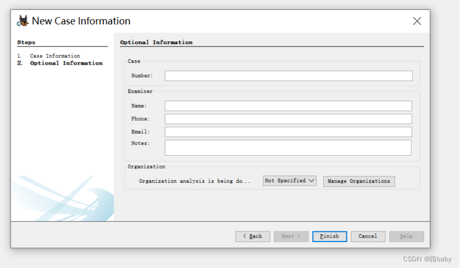Image resolution: width=460 pixels, height=268 pixels.
Task: Open the Not Specified organization dropdown
Action: pos(290,181)
